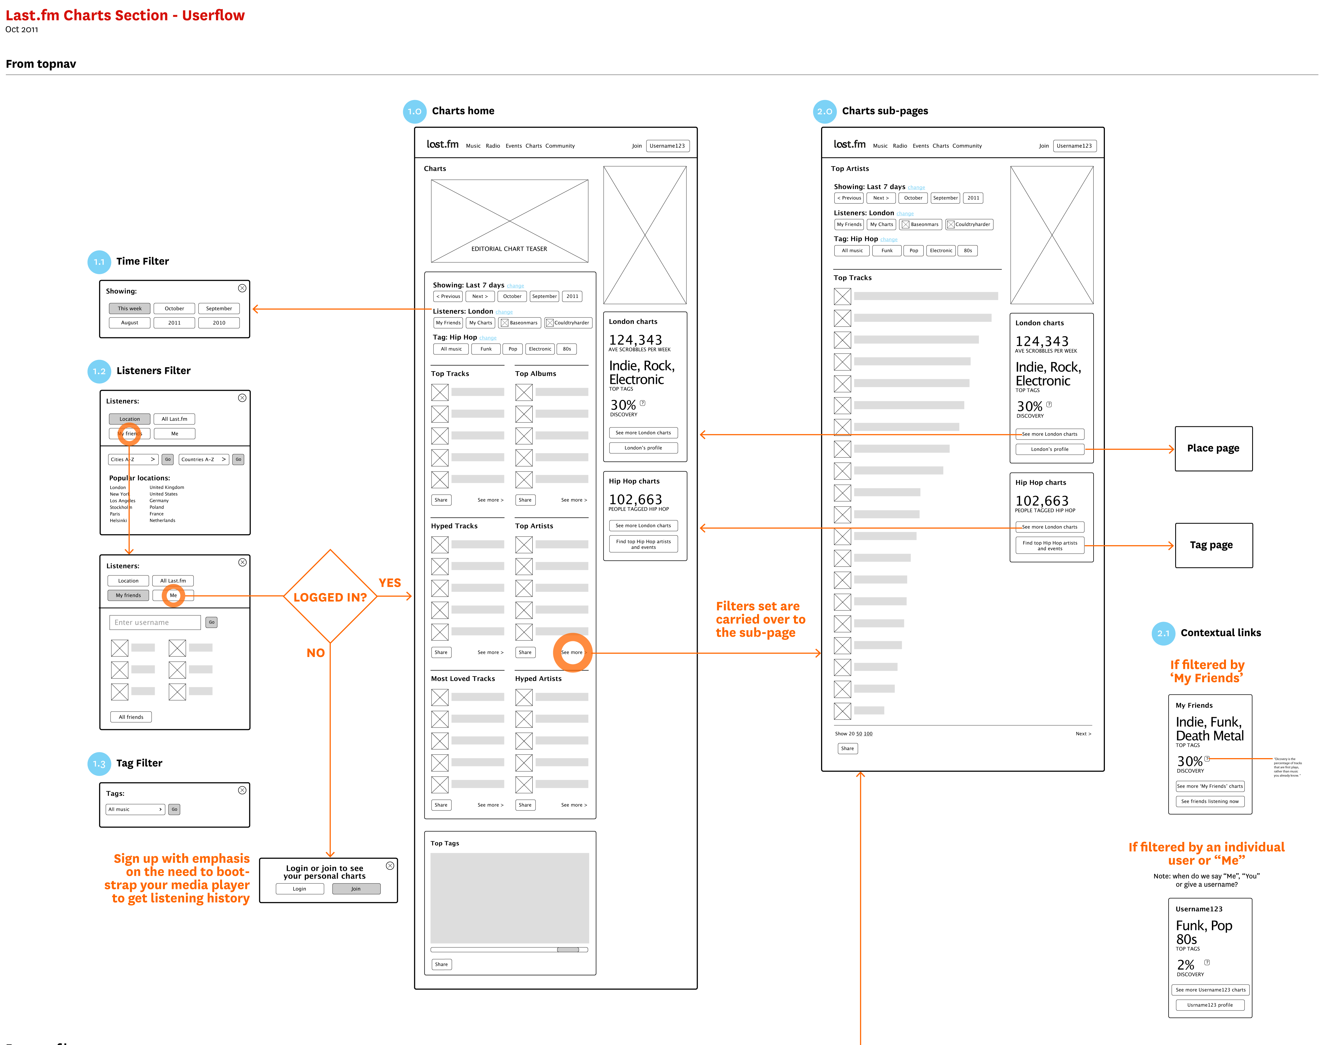Click Top Tags chart area in Charts home
The height and width of the screenshot is (1045, 1320).
(x=510, y=898)
